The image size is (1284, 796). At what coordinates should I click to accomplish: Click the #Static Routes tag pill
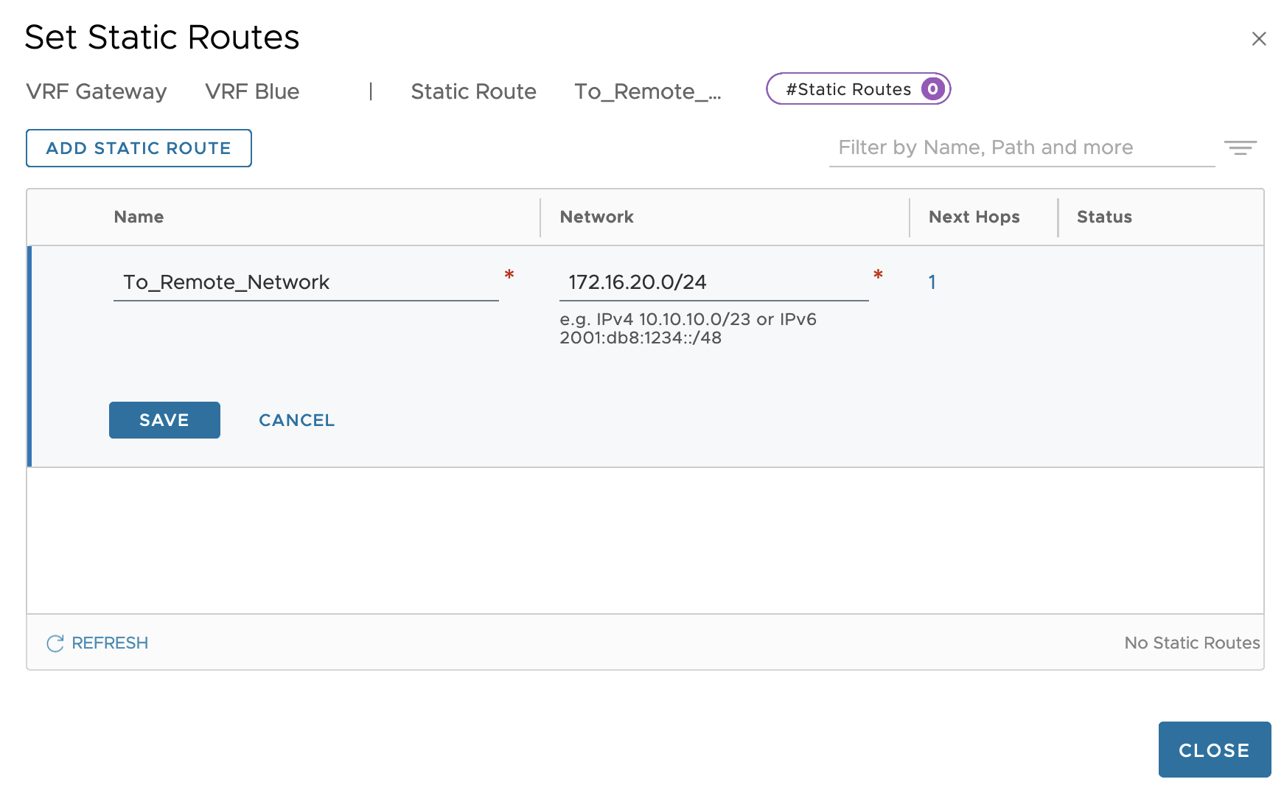pyautogui.click(x=848, y=89)
